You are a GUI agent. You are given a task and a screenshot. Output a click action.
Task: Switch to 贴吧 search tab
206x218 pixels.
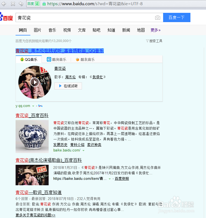click(x=96, y=30)
